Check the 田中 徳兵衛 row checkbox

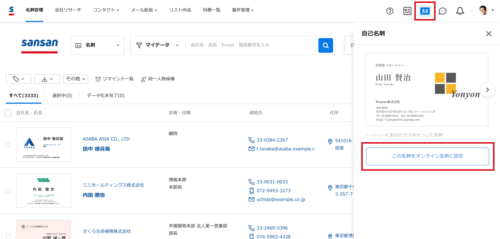click(x=8, y=145)
